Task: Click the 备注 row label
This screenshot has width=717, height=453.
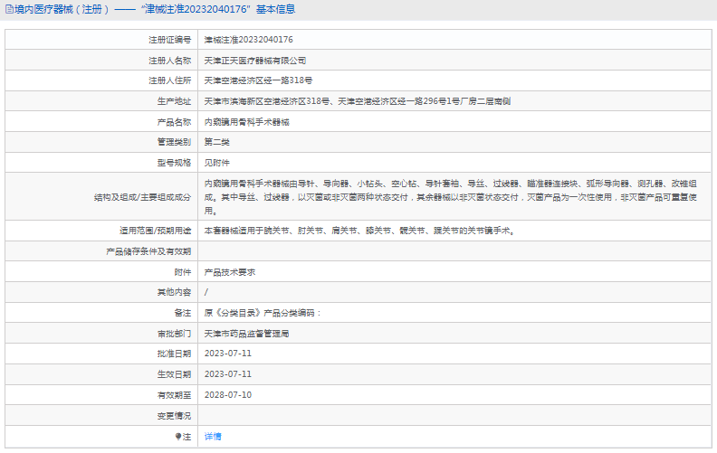Action: tap(183, 313)
